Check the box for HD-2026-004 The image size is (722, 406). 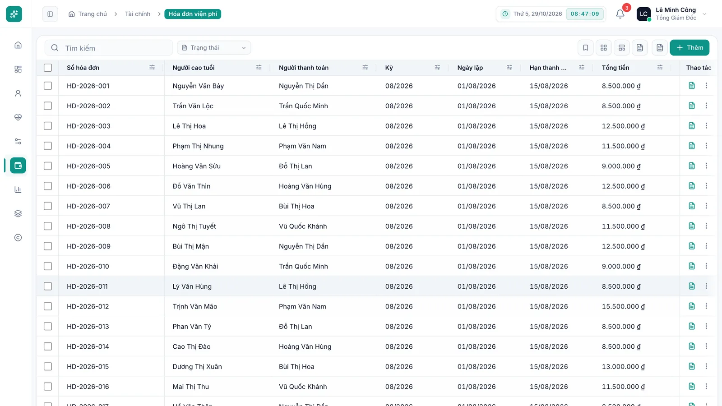(x=48, y=146)
